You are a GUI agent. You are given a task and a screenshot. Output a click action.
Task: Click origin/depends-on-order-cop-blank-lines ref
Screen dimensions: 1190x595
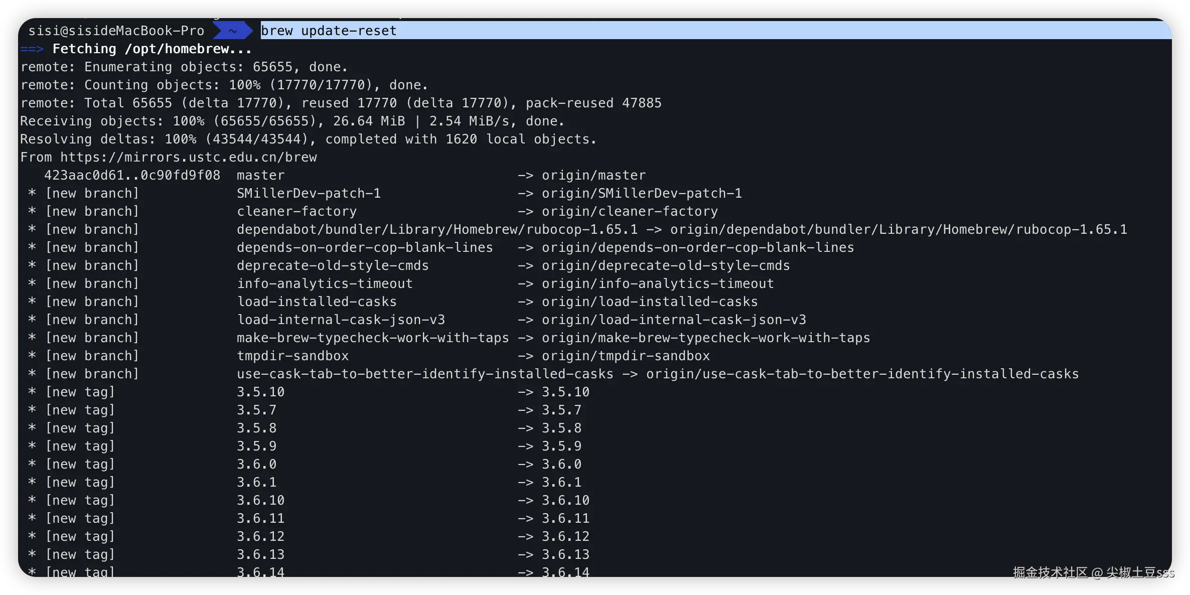[x=697, y=247]
